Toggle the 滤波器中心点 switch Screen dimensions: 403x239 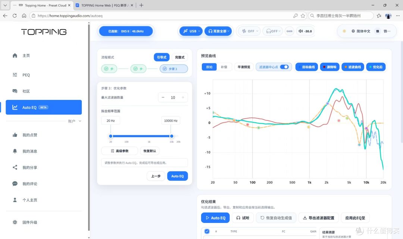pos(284,67)
